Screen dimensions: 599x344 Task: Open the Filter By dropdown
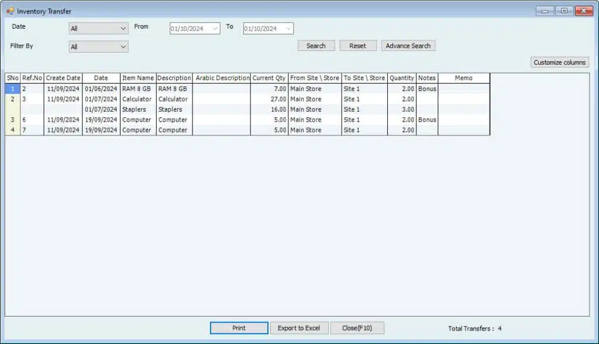[x=98, y=47]
